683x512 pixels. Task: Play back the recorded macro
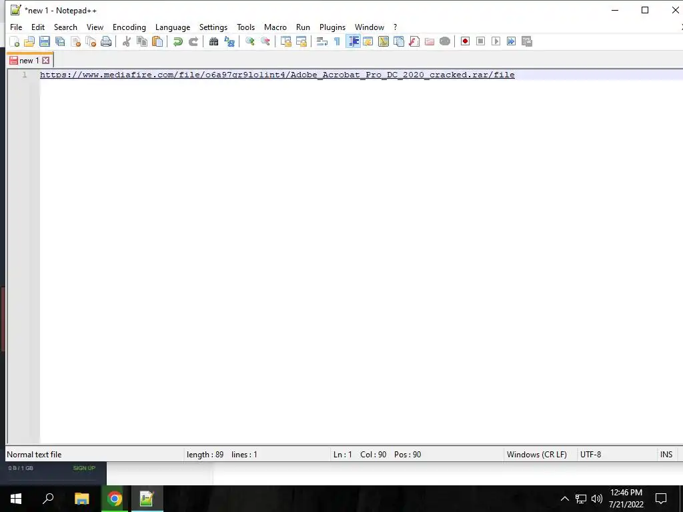(x=496, y=41)
